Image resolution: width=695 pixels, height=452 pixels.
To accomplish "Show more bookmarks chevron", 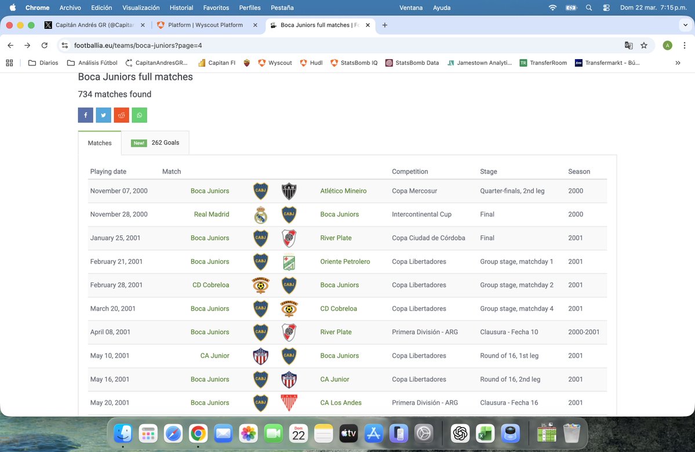I will (x=678, y=63).
